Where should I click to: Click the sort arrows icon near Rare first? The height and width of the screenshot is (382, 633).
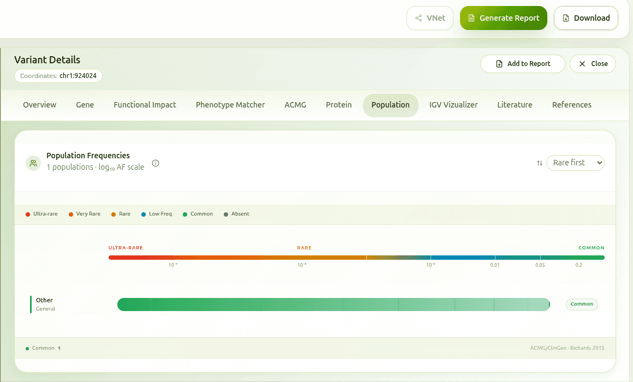click(540, 163)
